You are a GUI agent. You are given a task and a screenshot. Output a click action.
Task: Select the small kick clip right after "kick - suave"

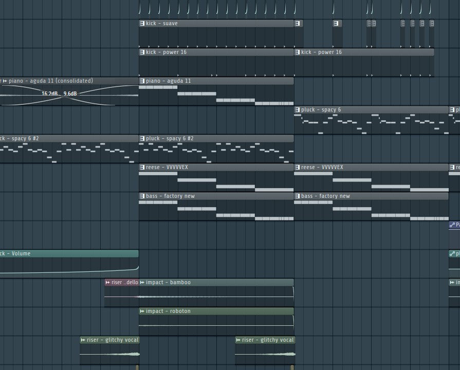coord(299,24)
